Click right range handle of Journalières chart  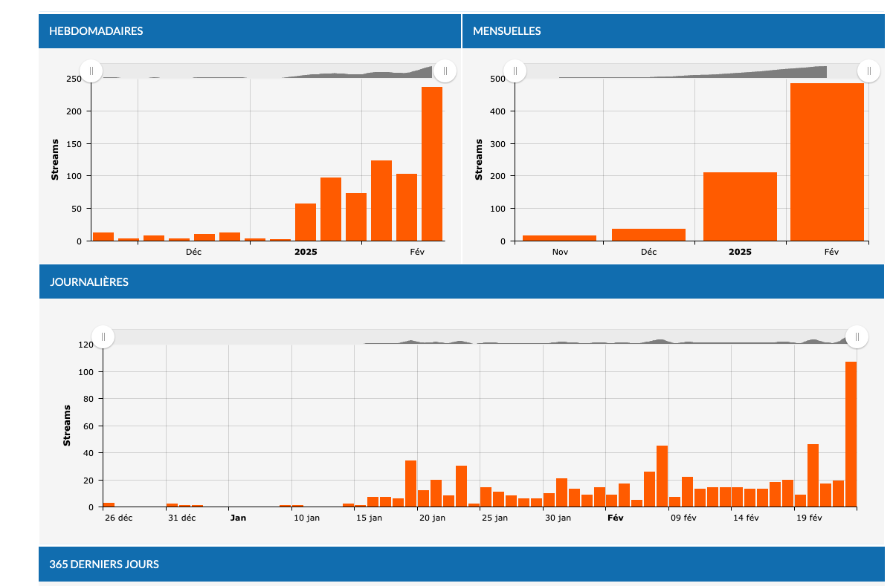coord(857,336)
